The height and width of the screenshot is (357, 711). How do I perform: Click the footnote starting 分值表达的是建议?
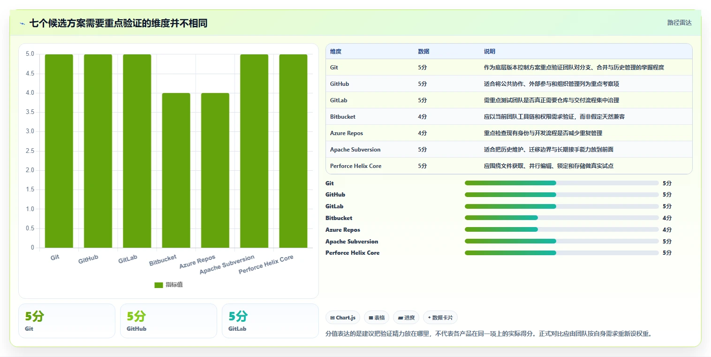489,334
